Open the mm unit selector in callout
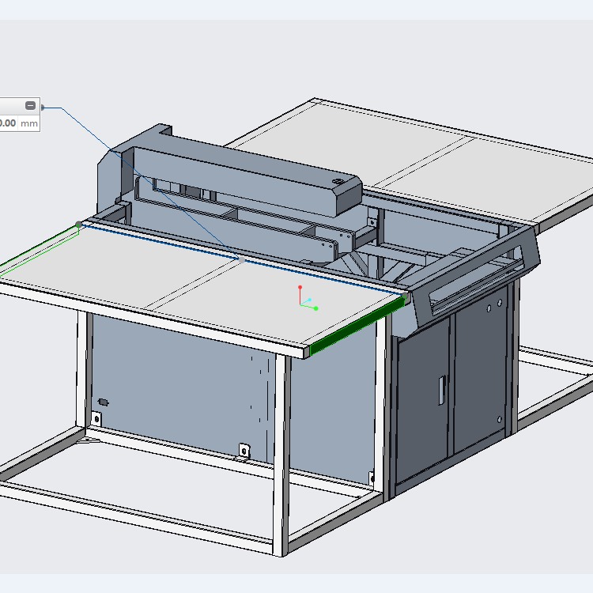The image size is (593, 593). coord(29,123)
